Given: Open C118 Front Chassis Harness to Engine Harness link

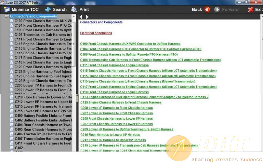Looking at the screenshot, I should point(114,92).
